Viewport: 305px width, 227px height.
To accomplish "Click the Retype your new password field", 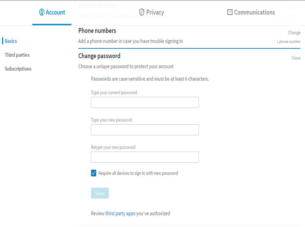I will click(x=145, y=157).
